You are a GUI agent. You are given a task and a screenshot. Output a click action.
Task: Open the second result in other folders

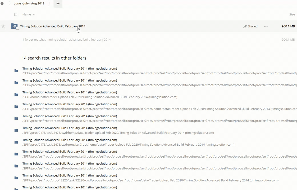tap(70, 80)
